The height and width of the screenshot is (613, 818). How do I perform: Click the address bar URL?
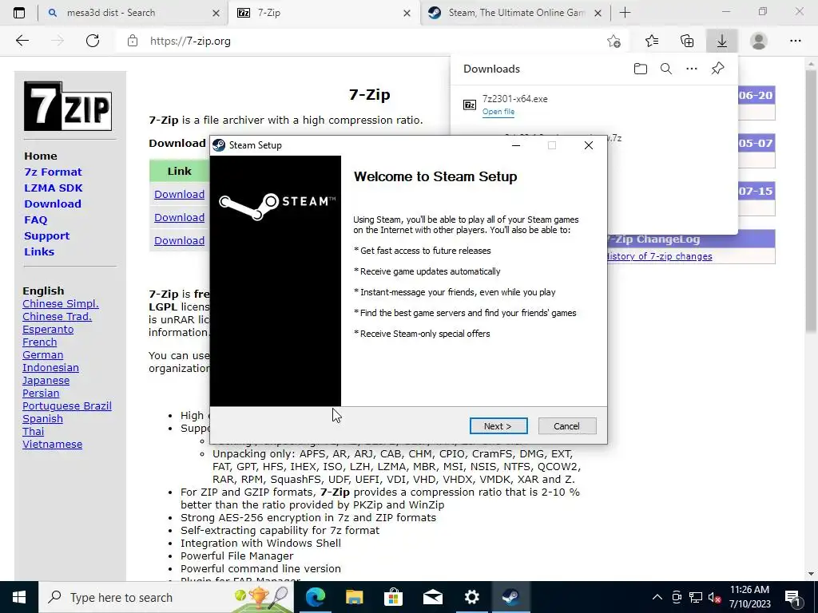coord(190,41)
